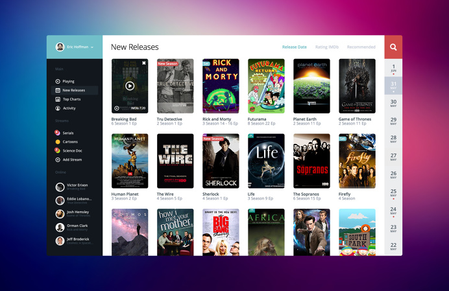Click Josh Hemsley's avatar
This screenshot has width=449, height=291.
(x=60, y=214)
